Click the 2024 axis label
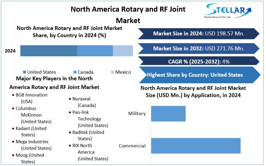Screen dimensions: 266x166 tap(10, 51)
